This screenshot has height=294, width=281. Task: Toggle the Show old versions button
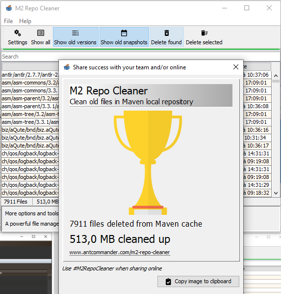click(76, 37)
